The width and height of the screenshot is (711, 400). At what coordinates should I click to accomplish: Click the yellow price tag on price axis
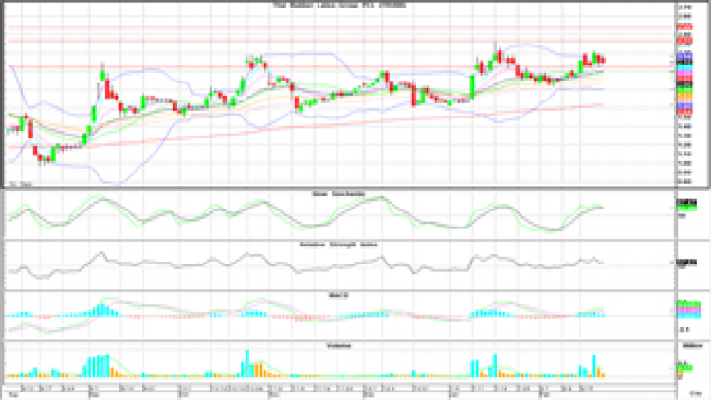click(x=683, y=94)
